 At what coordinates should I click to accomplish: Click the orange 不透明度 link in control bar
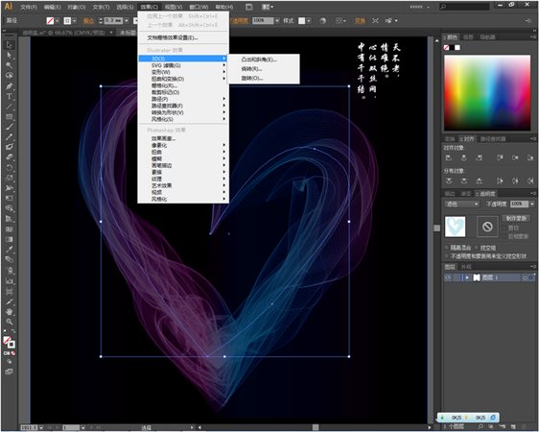(x=239, y=20)
